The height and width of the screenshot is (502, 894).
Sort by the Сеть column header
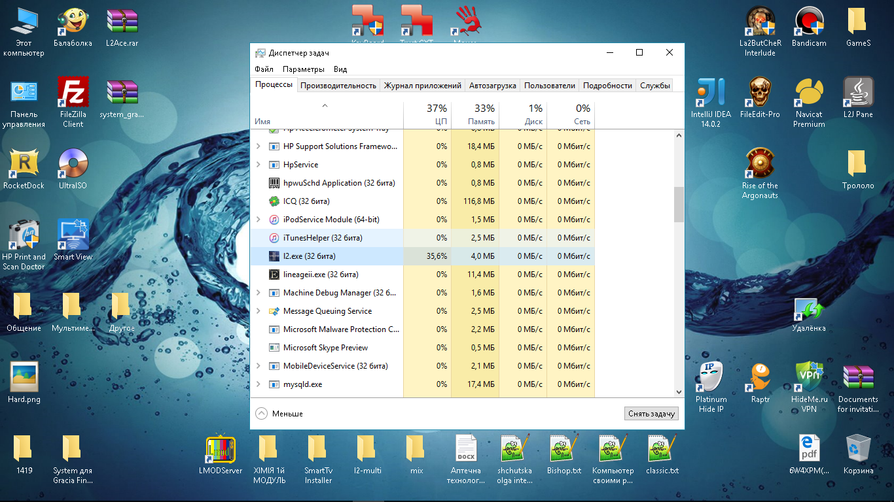pos(571,114)
